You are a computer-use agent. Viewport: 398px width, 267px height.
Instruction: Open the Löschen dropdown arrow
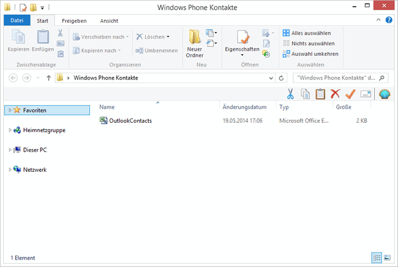tap(168, 37)
